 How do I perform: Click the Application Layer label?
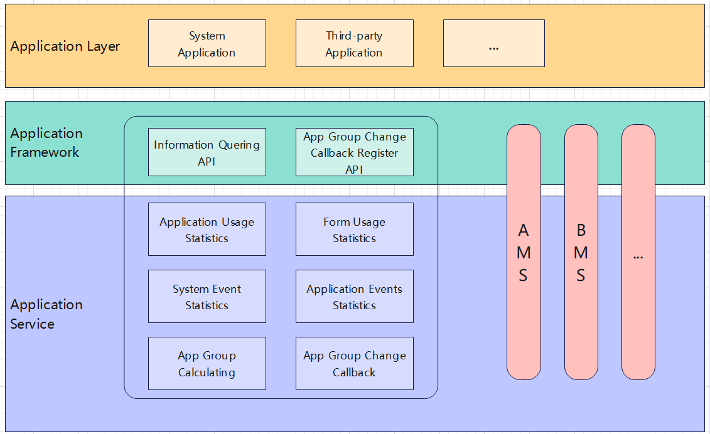pyautogui.click(x=65, y=46)
